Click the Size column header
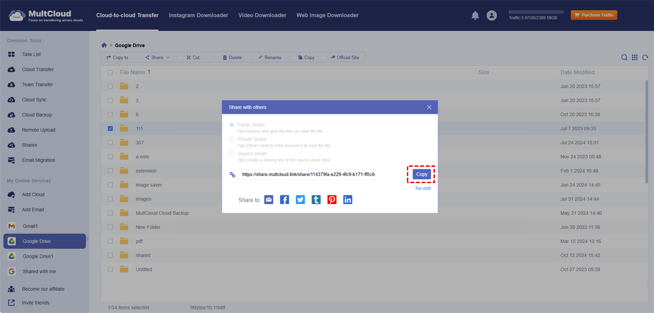This screenshot has width=654, height=313. [x=484, y=72]
